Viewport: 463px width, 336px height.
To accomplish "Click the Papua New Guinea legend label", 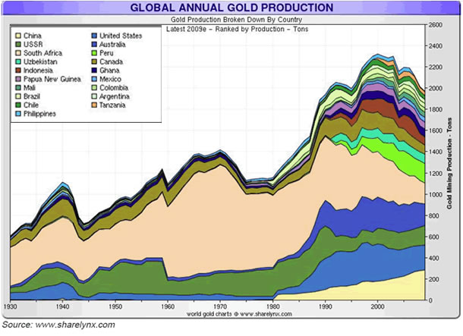I will (x=53, y=79).
